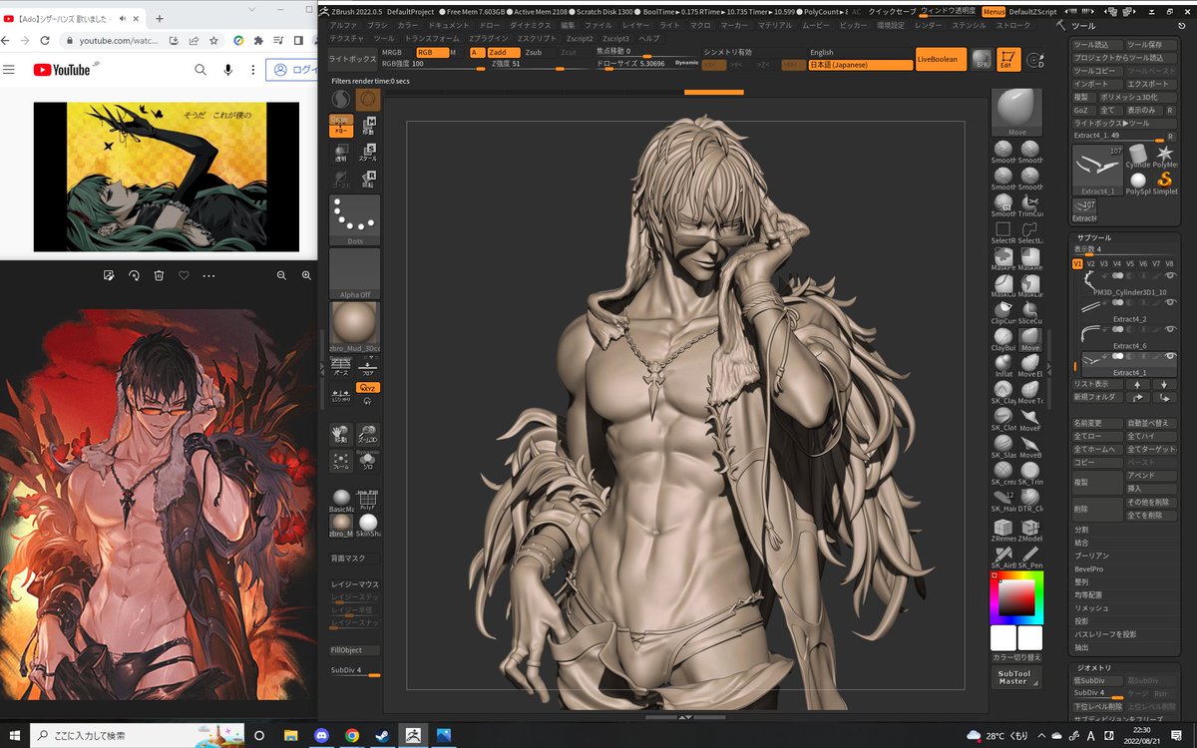Screen dimensions: 1197x748
Task: Click the エクスポート button
Action: coord(1150,84)
